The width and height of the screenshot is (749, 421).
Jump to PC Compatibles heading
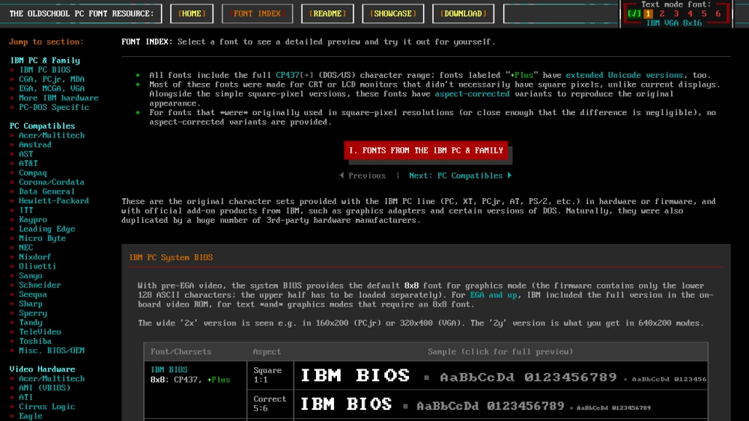[x=42, y=126]
